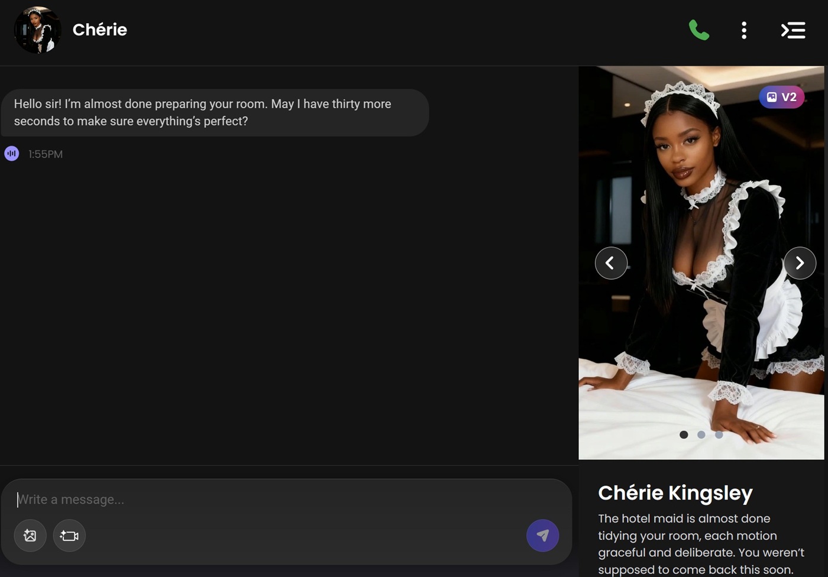Image resolution: width=828 pixels, height=577 pixels.
Task: Click the hotel maid description text
Action: (701, 544)
